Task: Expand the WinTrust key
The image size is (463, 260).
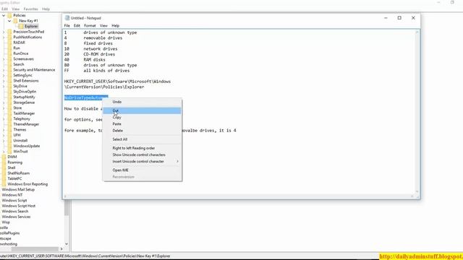Action: click(x=4, y=152)
